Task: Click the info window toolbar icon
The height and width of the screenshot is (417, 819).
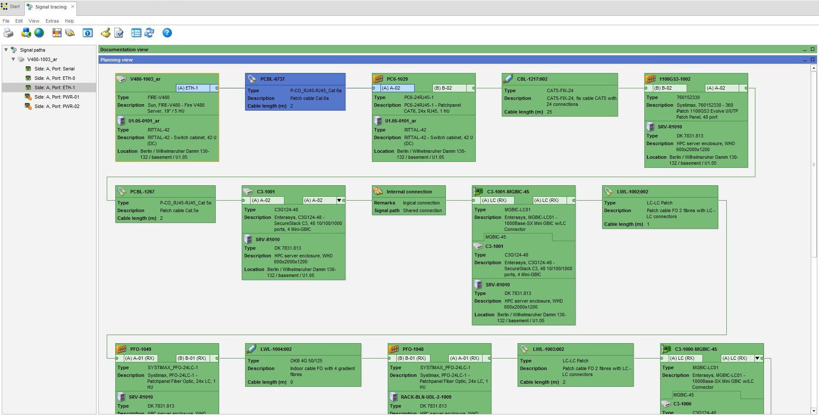Action: click(x=88, y=33)
